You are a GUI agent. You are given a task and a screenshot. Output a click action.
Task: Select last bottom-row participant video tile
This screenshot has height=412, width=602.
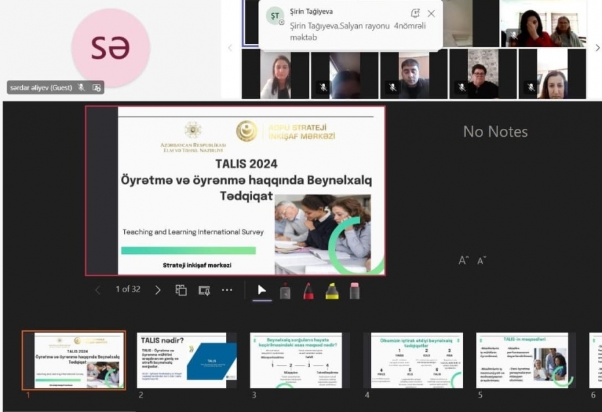coord(552,75)
